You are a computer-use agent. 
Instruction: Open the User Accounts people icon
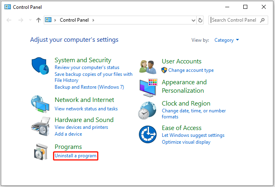[148, 67]
